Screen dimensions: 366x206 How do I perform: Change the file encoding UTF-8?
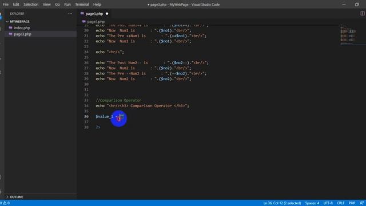click(x=328, y=203)
